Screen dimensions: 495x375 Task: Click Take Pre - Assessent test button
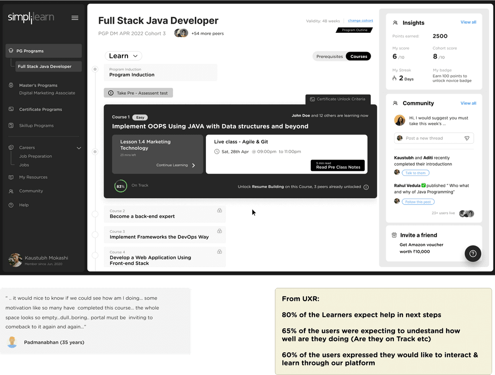[138, 93]
